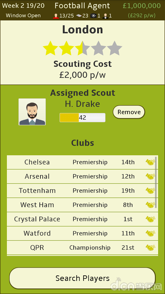Tap the handshake icon beside Tottenham
Image resolution: width=165 pixels, height=294 pixels.
(x=150, y=191)
